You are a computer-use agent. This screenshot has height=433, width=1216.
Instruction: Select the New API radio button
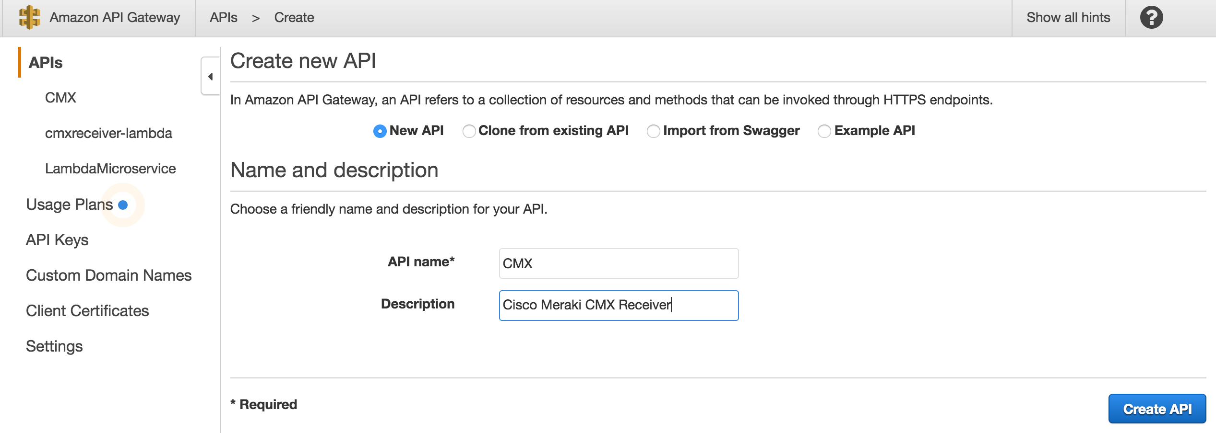pos(380,131)
